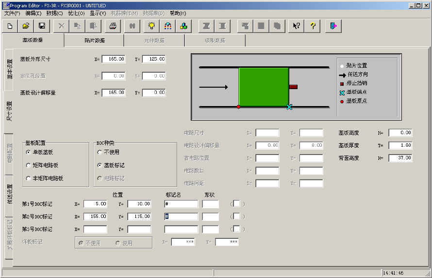Click the 基板厚度 T value field
Viewport: 432px width, 278px height.
point(400,145)
